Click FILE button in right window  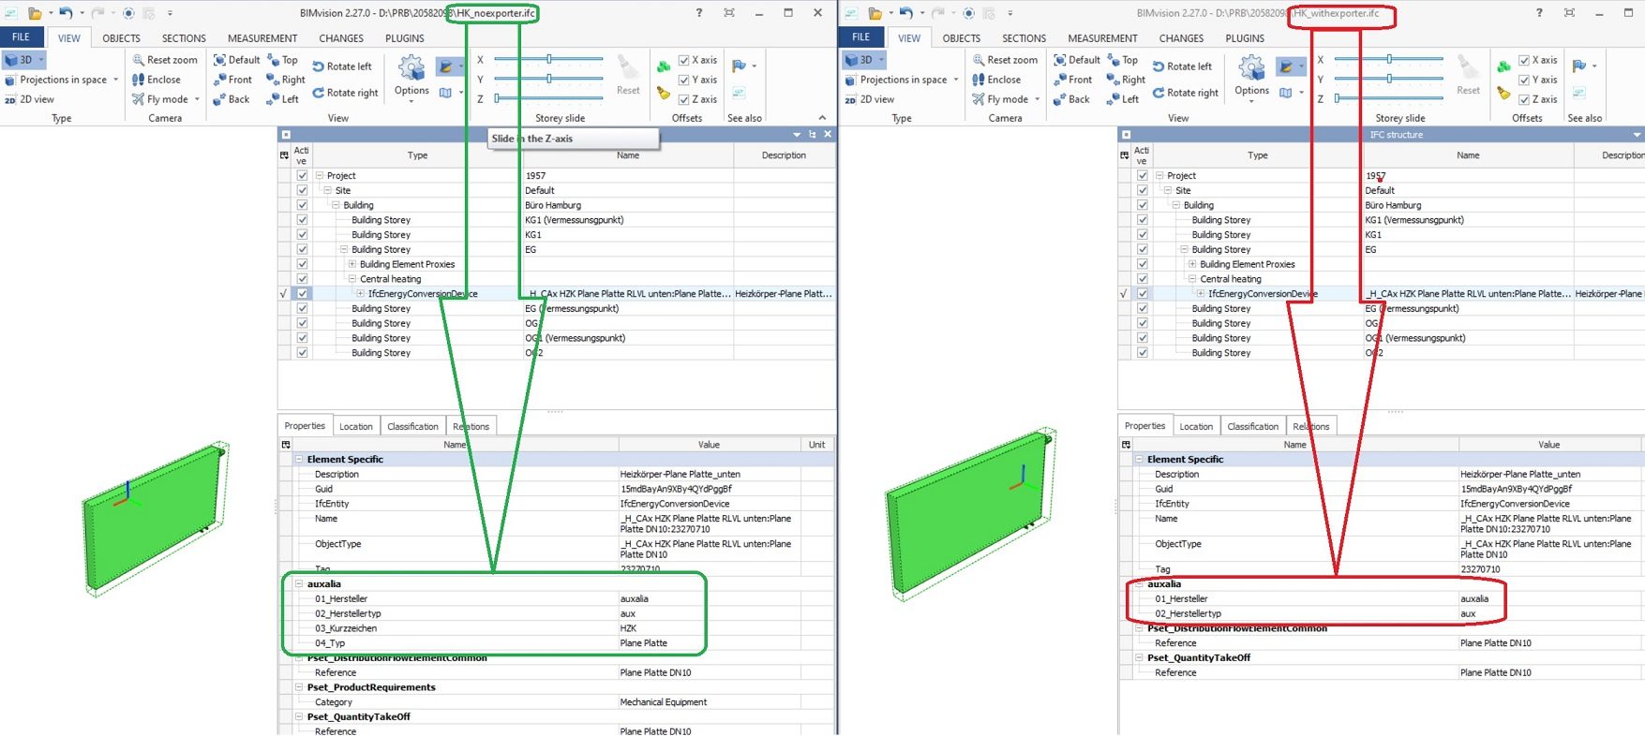(860, 37)
